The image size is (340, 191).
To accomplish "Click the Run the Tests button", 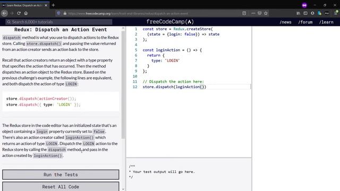I will pos(61,175).
